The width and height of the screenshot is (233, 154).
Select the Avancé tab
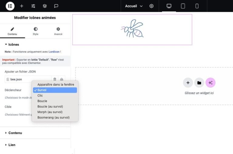coord(58,31)
